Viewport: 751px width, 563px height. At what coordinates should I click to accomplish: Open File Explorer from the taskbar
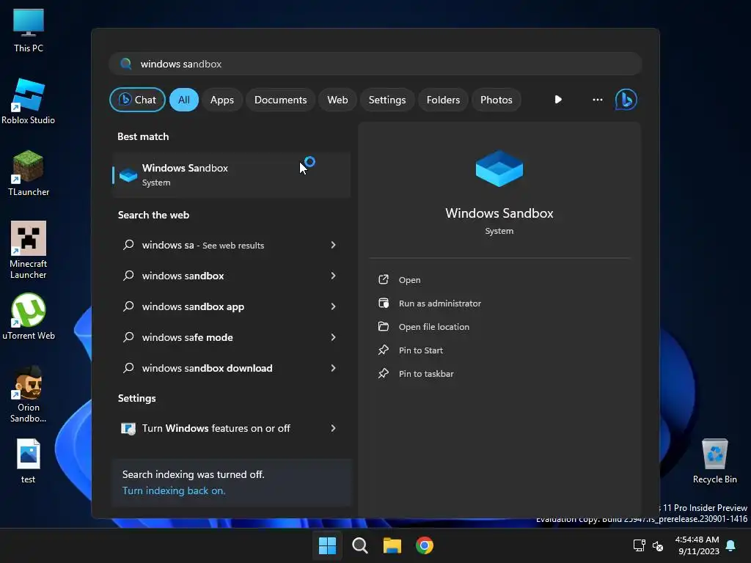click(x=392, y=545)
